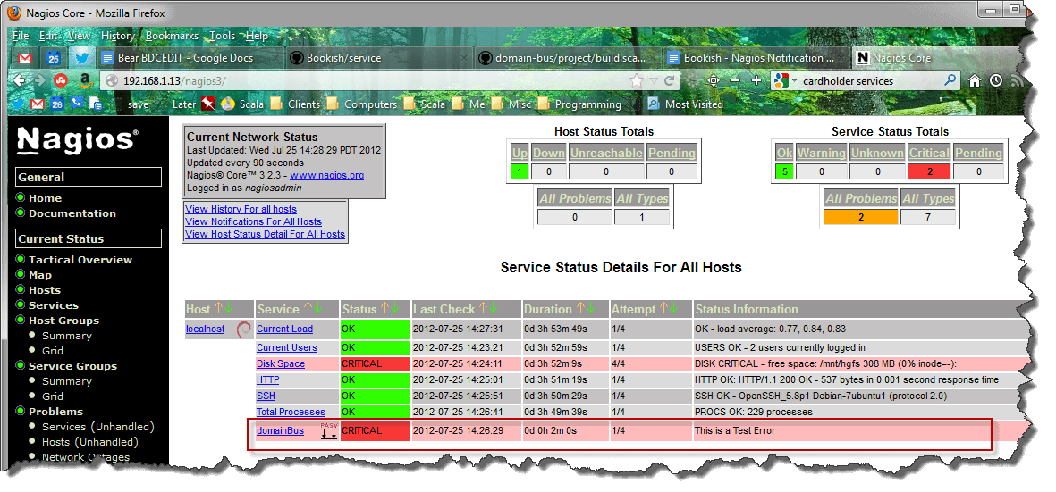Viewport: 1056px width, 492px height.
Task: Reload the Nagios page
Action: pos(670,80)
